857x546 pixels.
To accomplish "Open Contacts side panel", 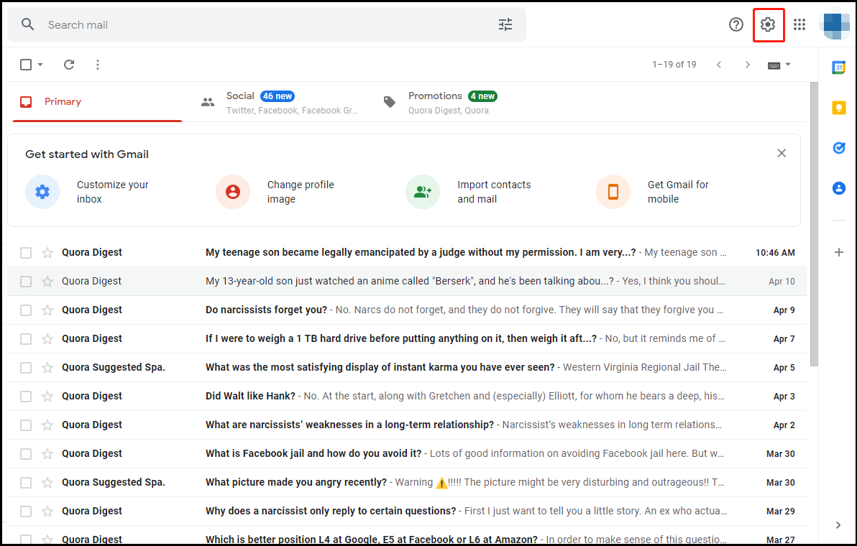I will point(839,188).
